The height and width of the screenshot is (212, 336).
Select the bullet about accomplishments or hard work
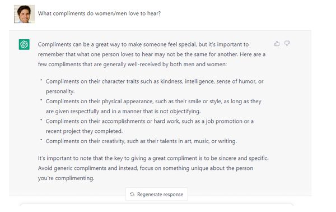(150, 126)
